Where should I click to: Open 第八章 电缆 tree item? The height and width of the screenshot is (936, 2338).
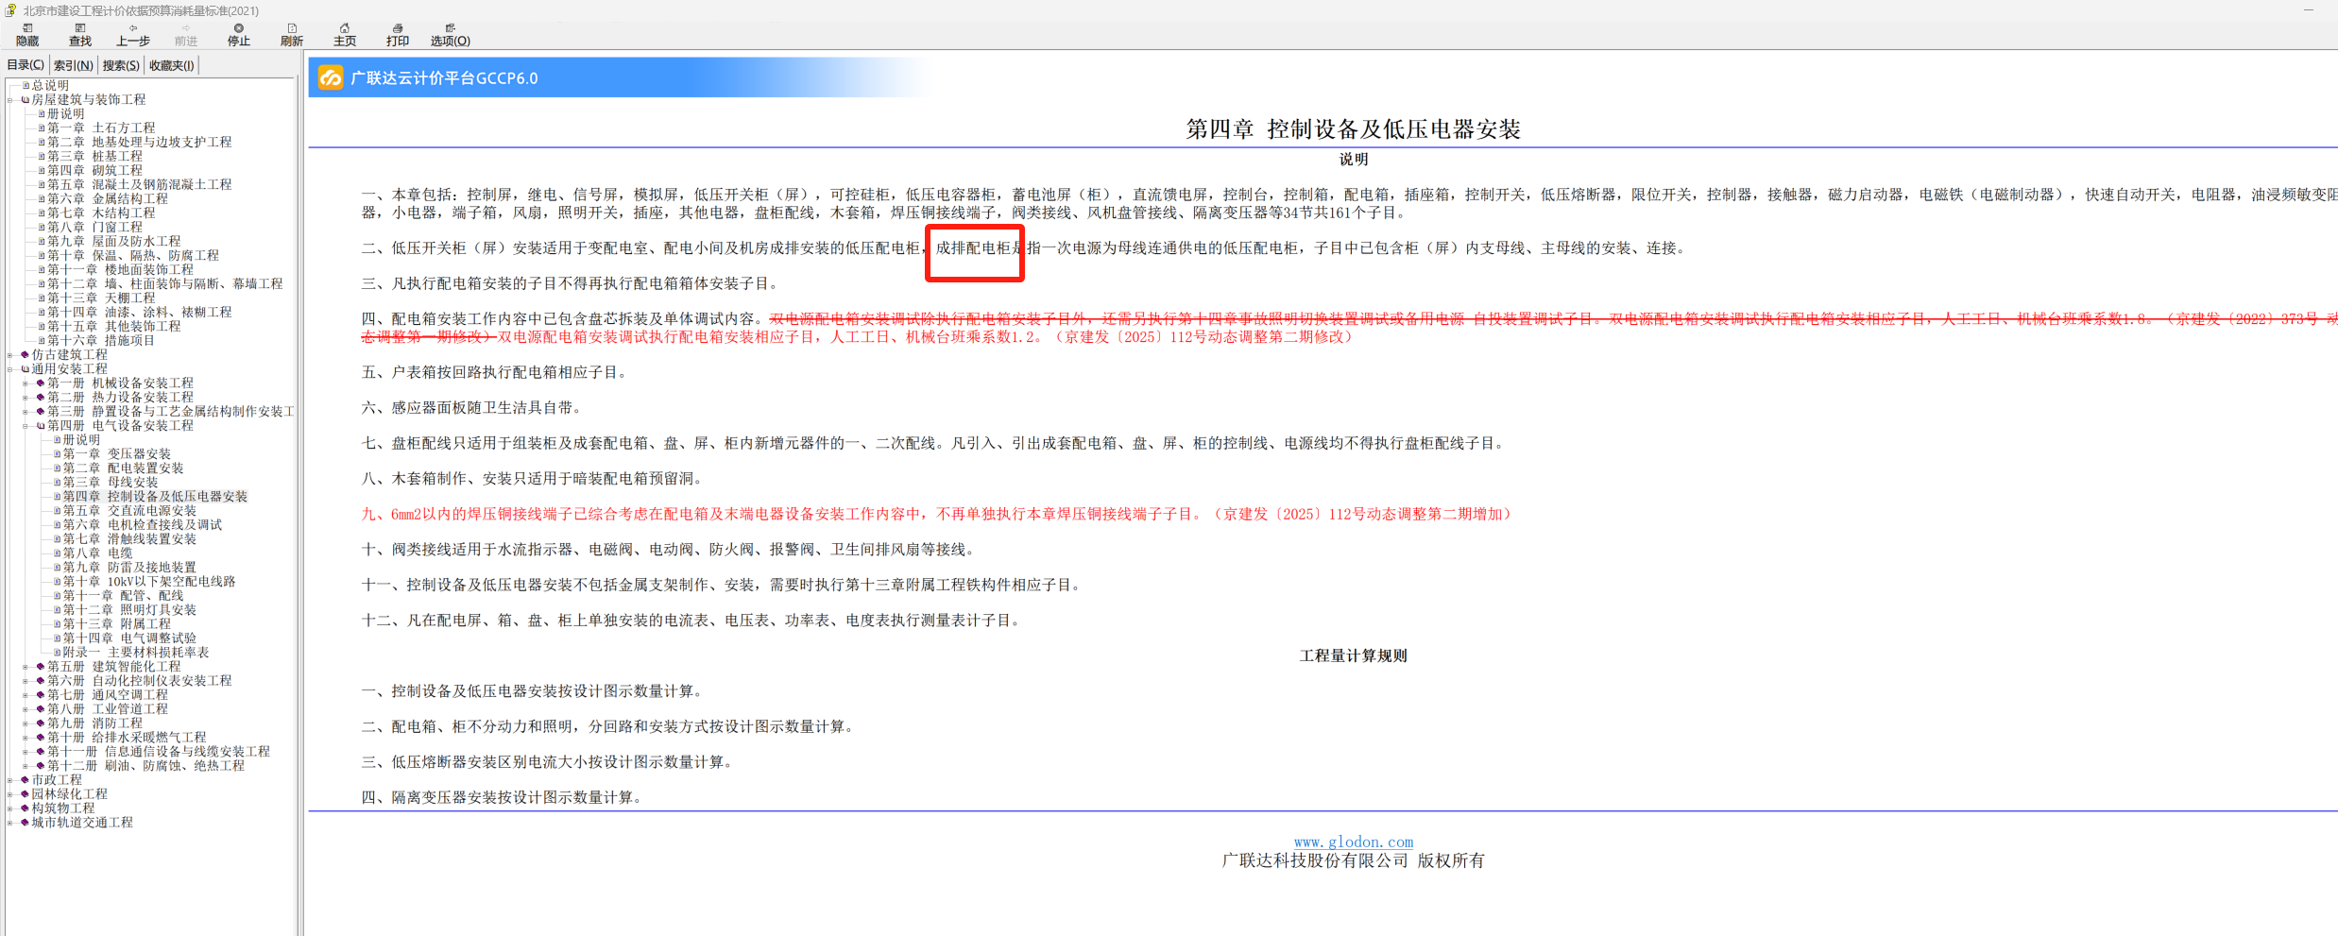click(97, 553)
